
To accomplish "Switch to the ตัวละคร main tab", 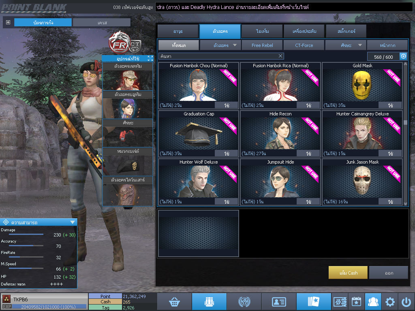I will pos(220,31).
